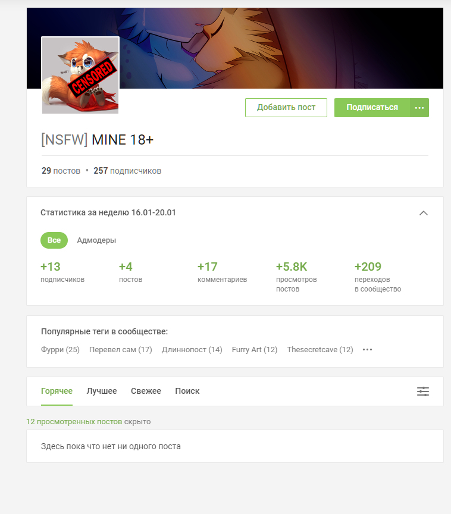Open the Фурри (25) tag

coord(60,350)
